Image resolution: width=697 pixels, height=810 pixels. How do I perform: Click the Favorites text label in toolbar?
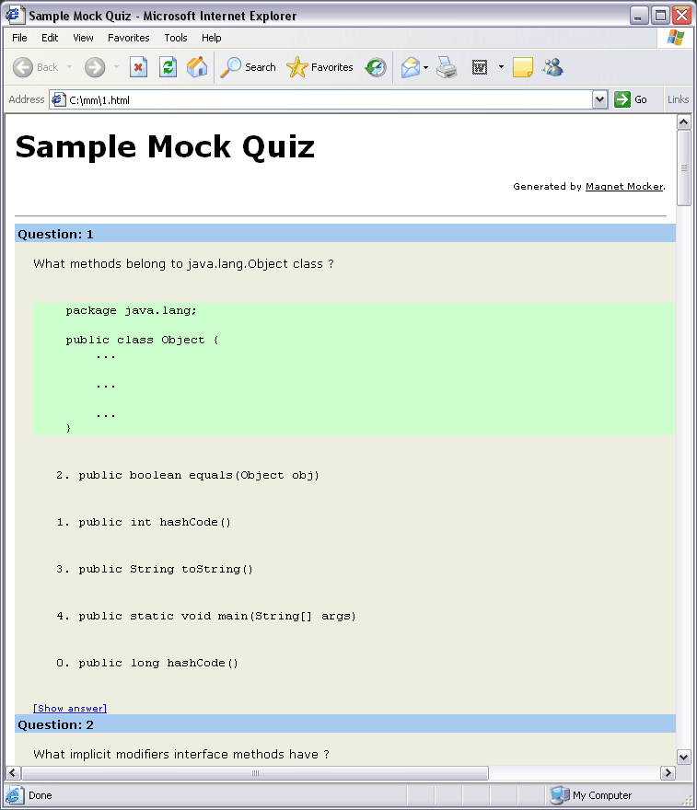tap(332, 67)
